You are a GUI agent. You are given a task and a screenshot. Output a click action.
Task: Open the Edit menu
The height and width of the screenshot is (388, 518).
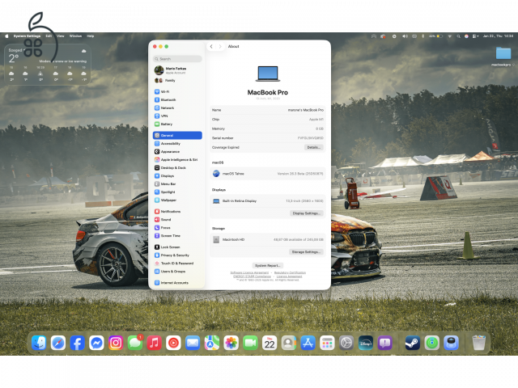(49, 36)
